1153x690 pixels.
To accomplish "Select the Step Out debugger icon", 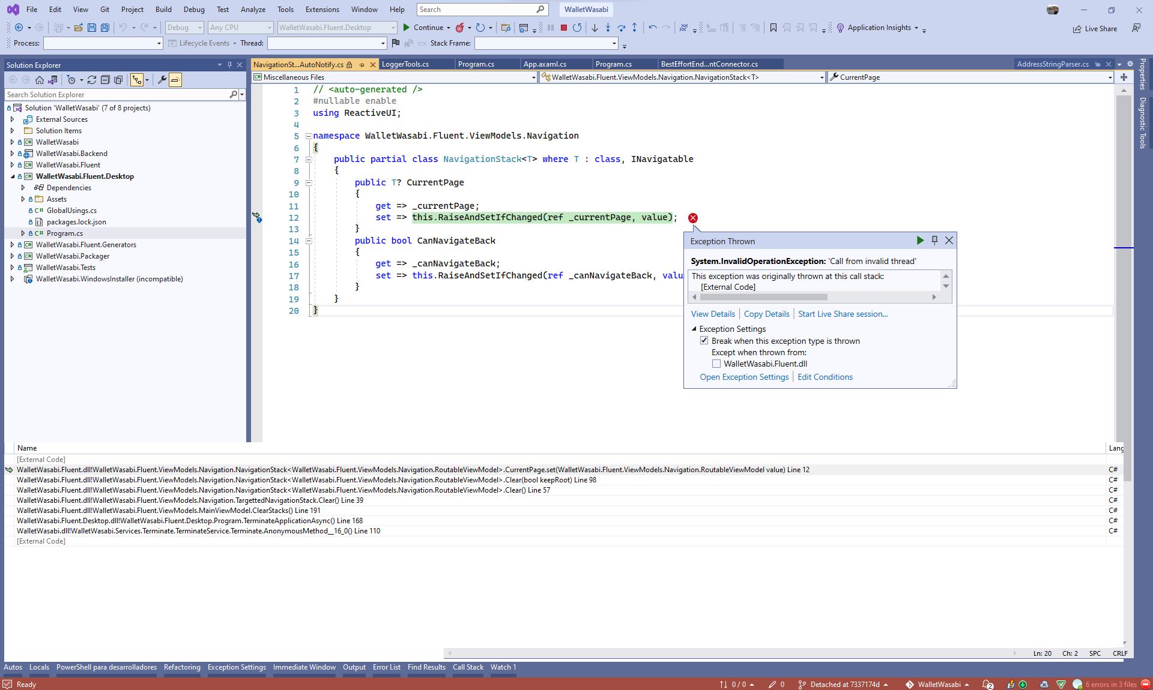I will click(635, 28).
